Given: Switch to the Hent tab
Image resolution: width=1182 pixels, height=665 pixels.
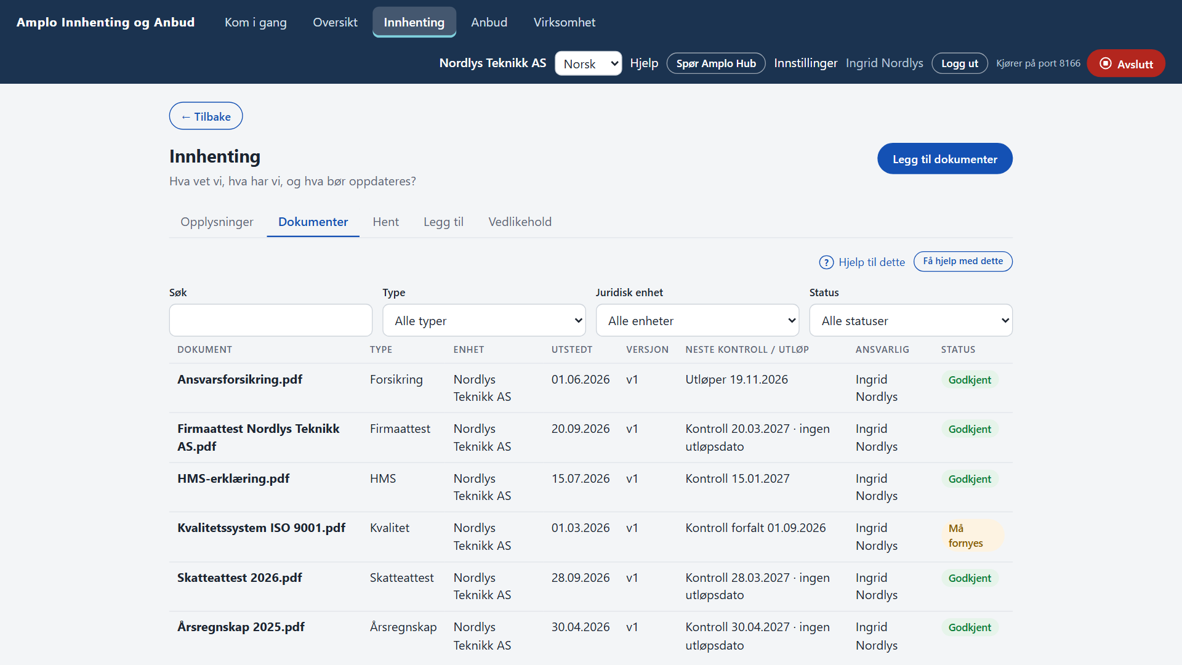Looking at the screenshot, I should 385,222.
